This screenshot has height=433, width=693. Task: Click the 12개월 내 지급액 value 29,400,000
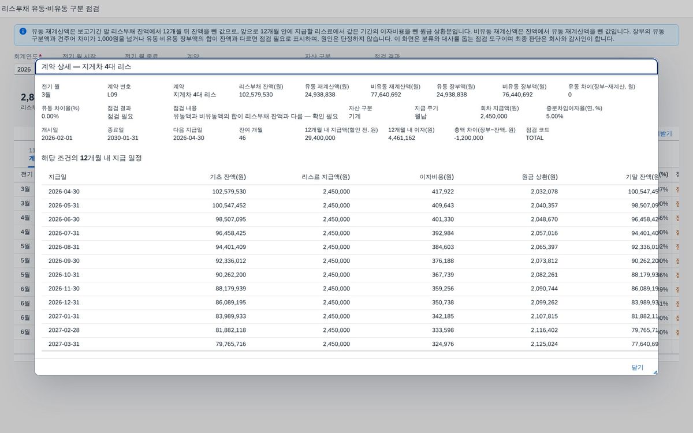click(320, 138)
